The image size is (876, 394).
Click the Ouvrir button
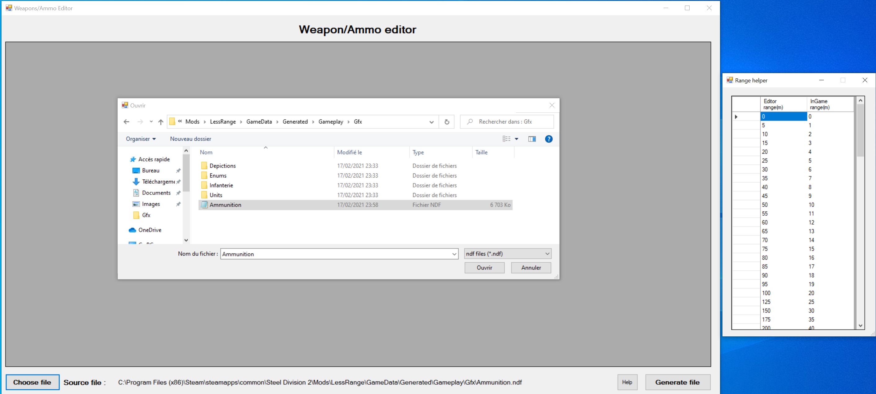484,268
